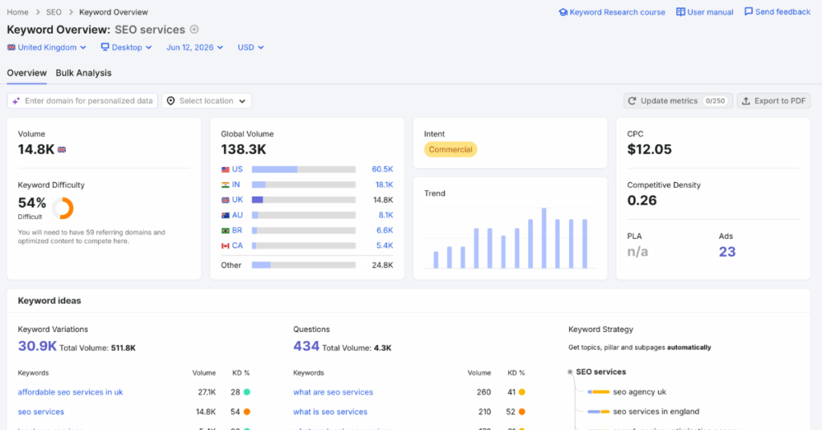This screenshot has width=822, height=430.
Task: Open the Desktop device dropdown
Action: (126, 47)
